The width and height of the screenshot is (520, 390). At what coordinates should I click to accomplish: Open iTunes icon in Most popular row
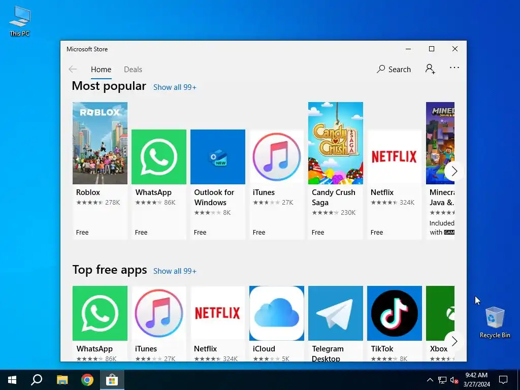tap(277, 157)
